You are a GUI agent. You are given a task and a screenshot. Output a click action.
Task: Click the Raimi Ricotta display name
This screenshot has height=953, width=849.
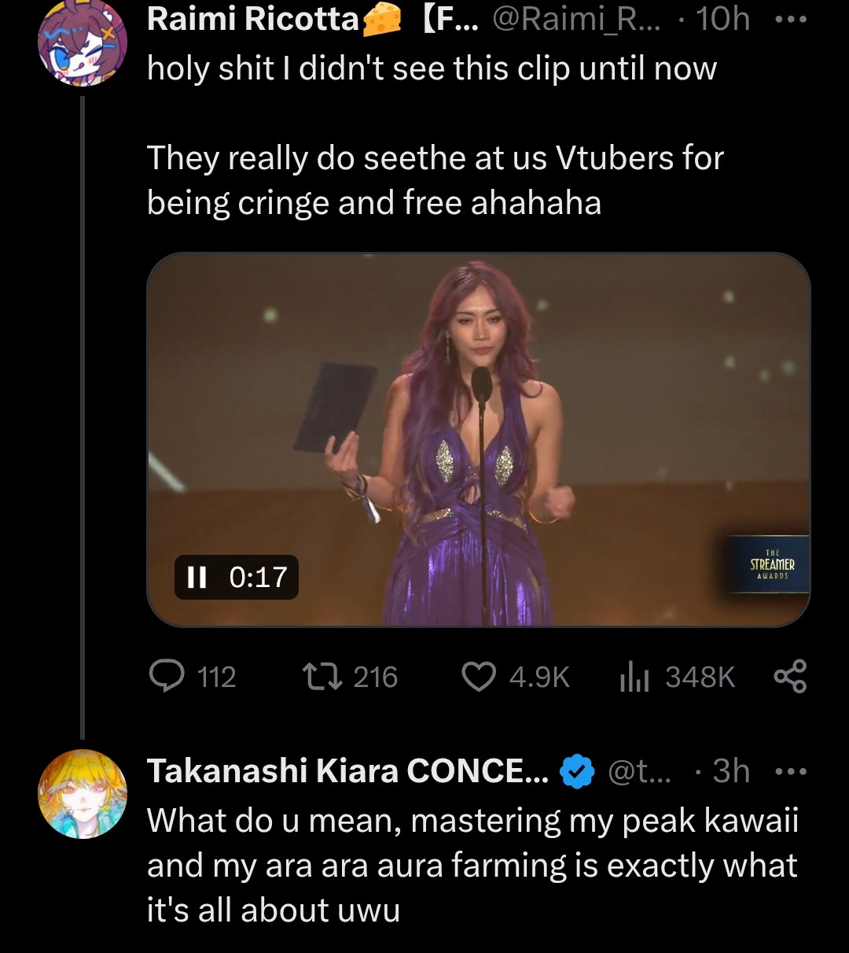point(253,20)
